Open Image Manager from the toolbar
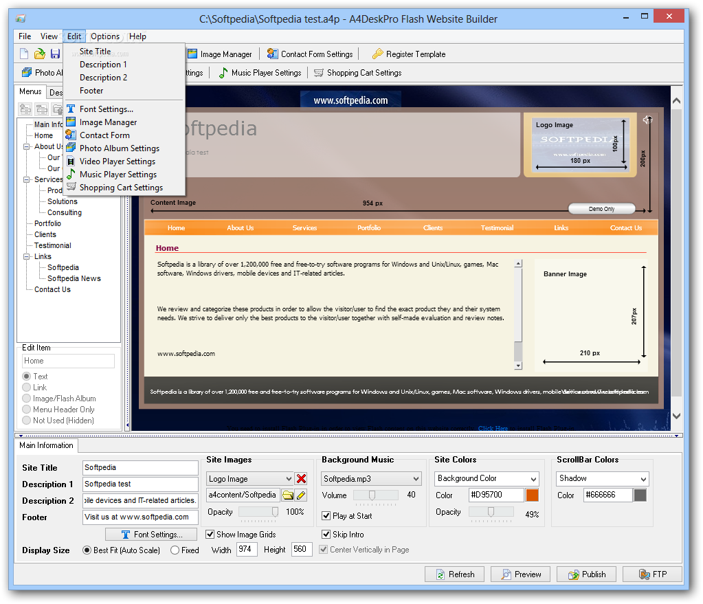703x604 pixels. [x=220, y=54]
